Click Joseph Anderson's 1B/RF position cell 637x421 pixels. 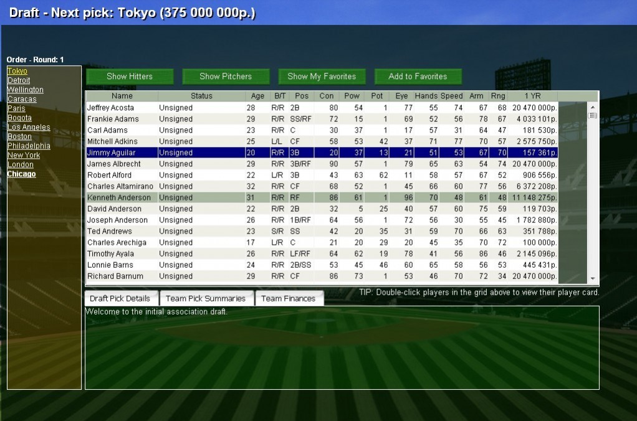(300, 220)
